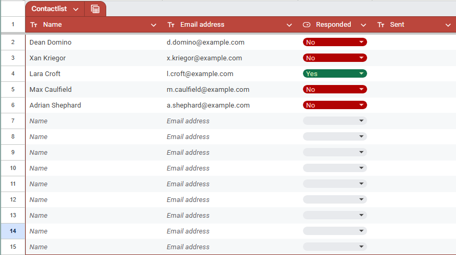Open Lara Croft's green 'Yes' dropdown chip
Screen dimensions: 456x255
coord(335,74)
